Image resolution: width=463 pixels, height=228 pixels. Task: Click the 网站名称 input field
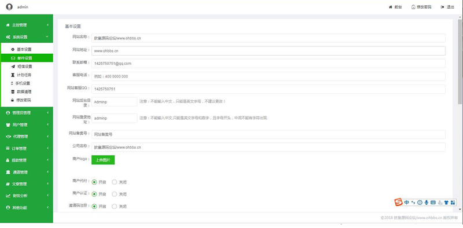269,38
